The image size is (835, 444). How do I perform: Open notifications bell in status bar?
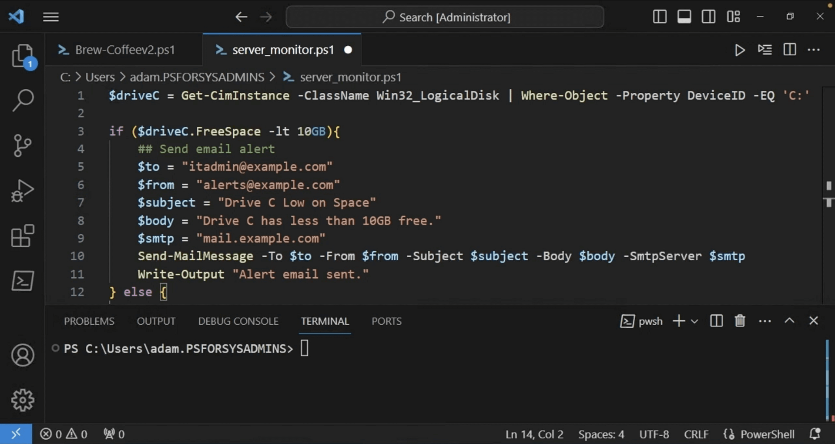click(x=815, y=434)
